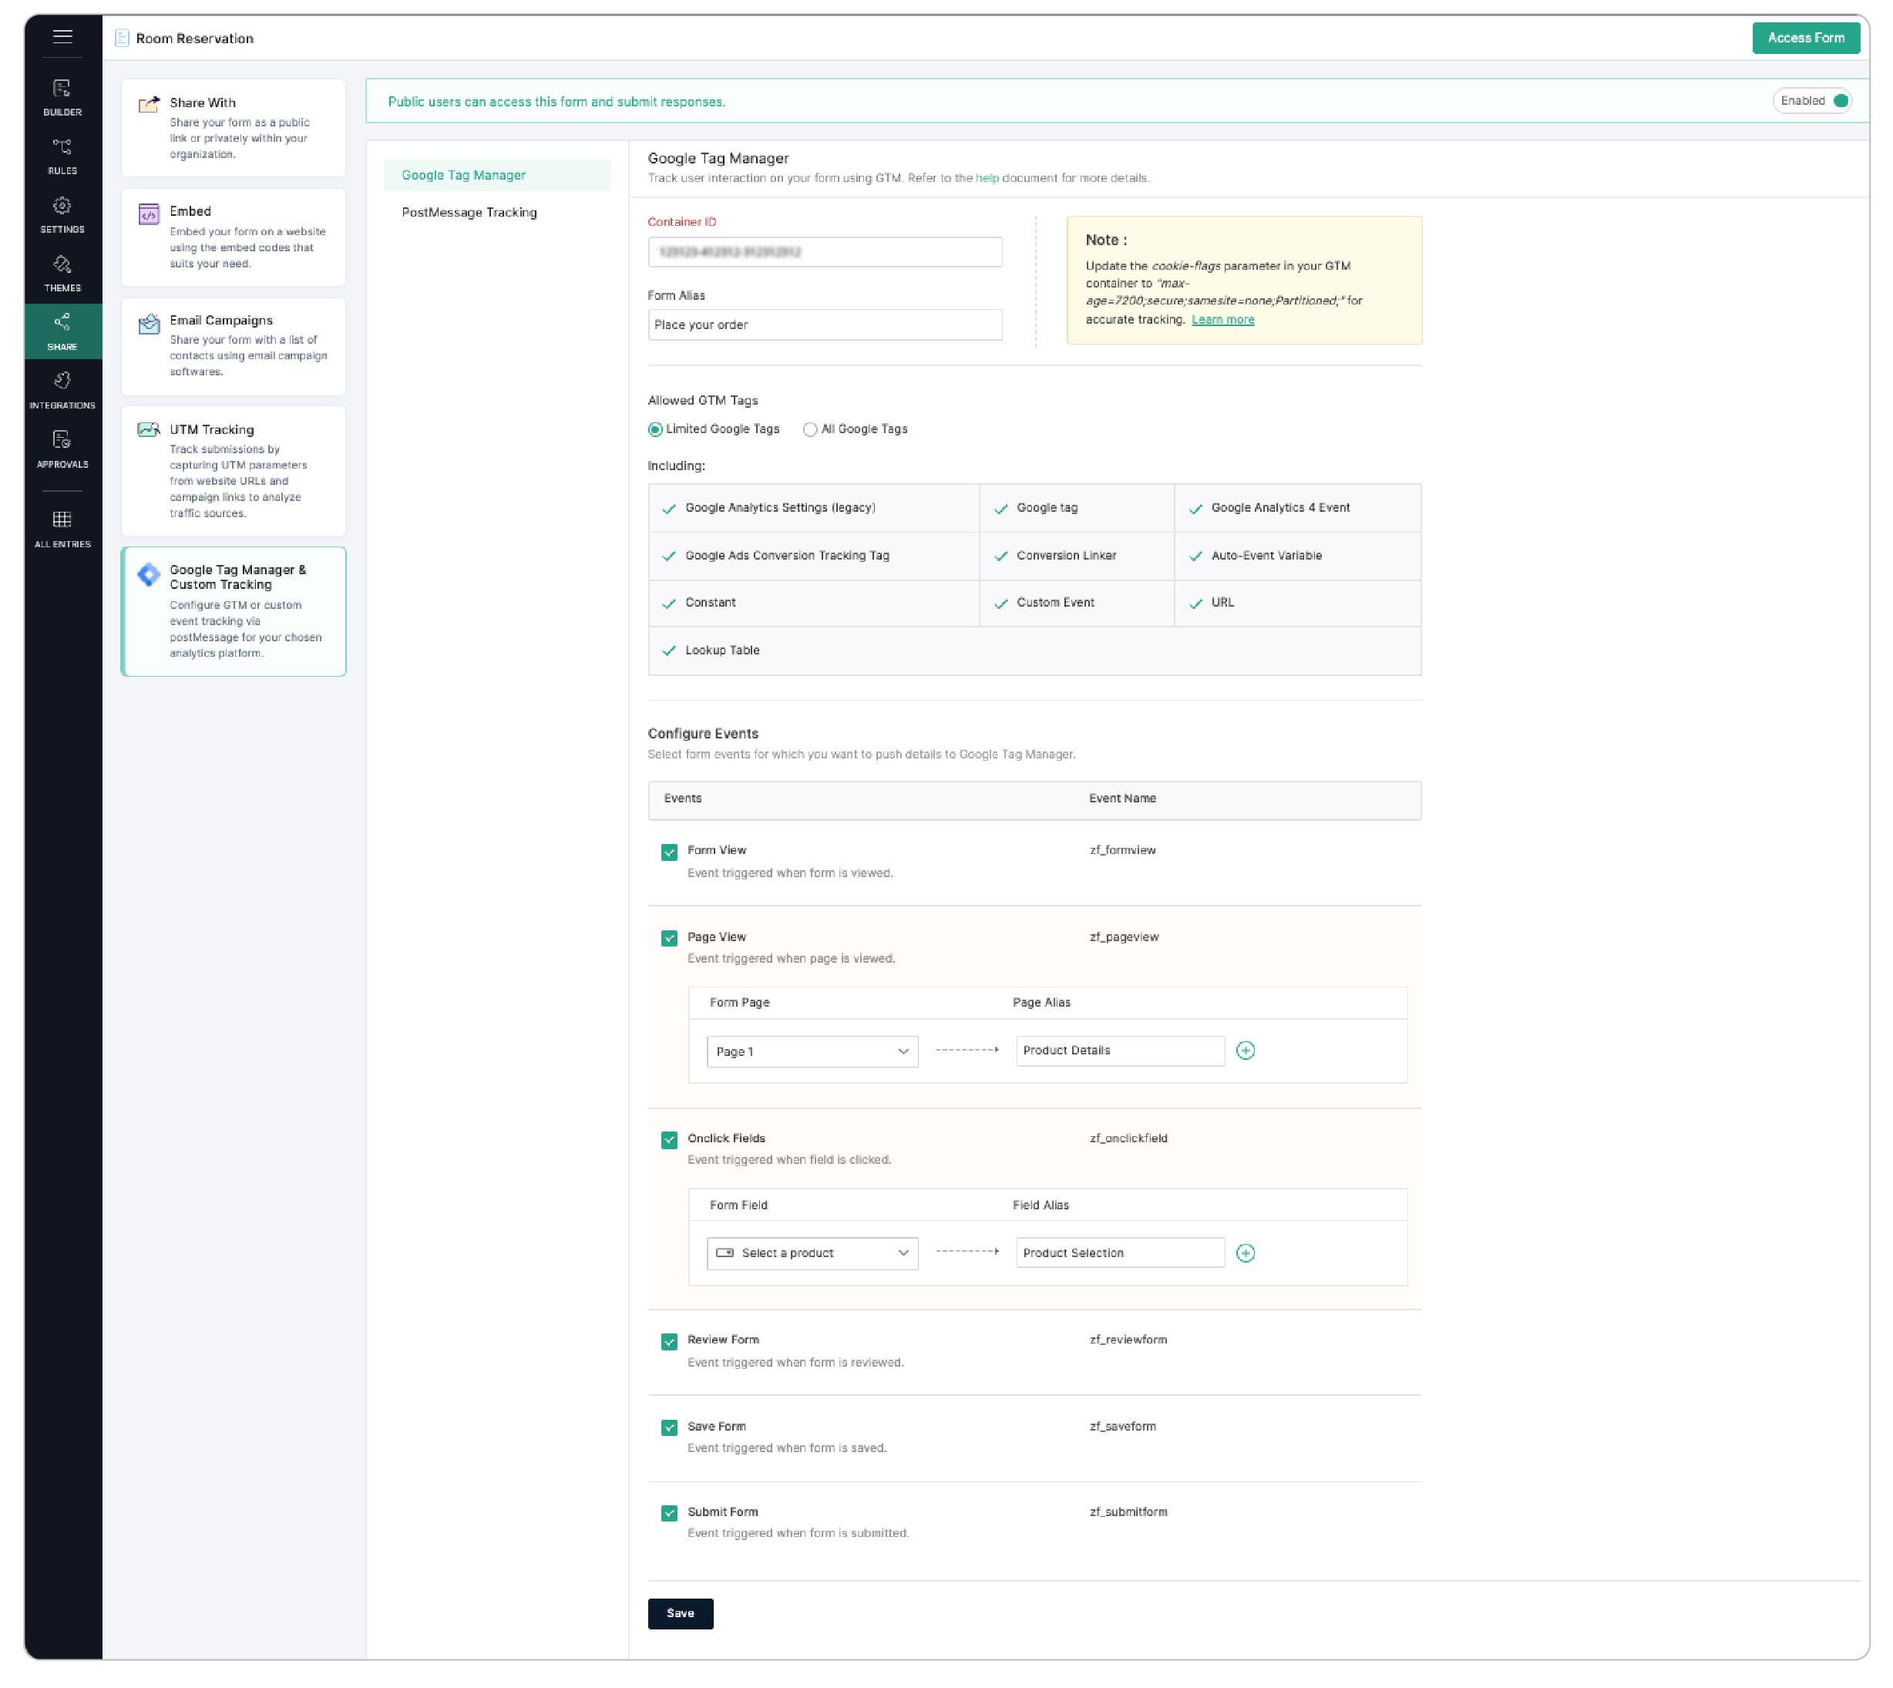
Task: Open the Integrations section
Action: [61, 388]
